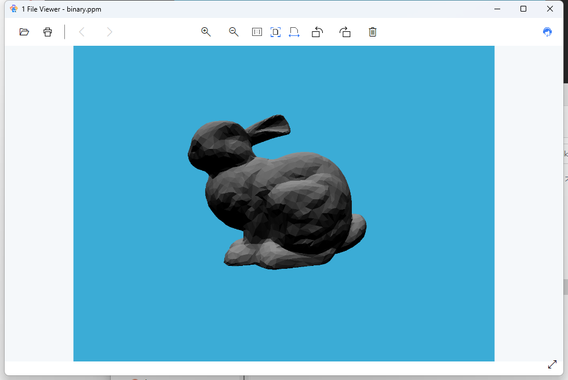This screenshot has width=568, height=380.
Task: Enter full screen via diagonal arrows icon
Action: (x=552, y=364)
